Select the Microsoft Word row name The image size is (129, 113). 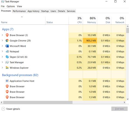point(18,46)
